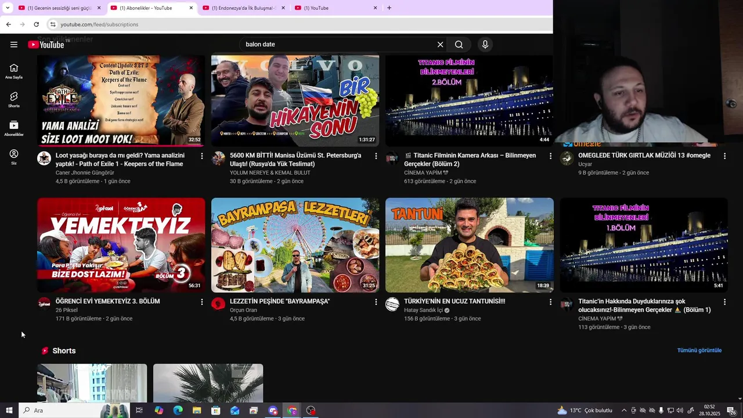The width and height of the screenshot is (743, 418).
Task: Open Caner Jhonnie Güngörür channel avatar
Action: pyautogui.click(x=44, y=158)
